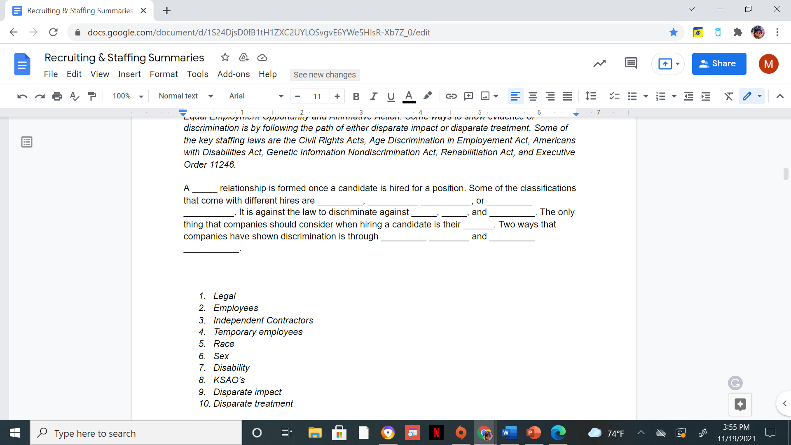The height and width of the screenshot is (445, 791).
Task: Click the Redo icon
Action: point(40,96)
